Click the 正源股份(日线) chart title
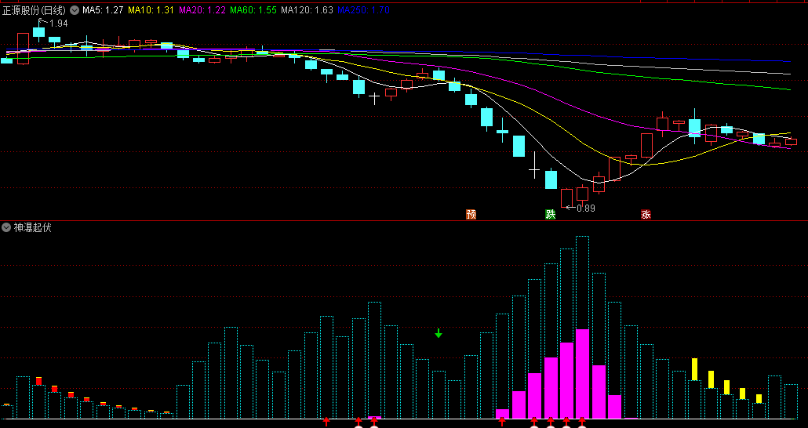This screenshot has width=808, height=428. (x=34, y=9)
